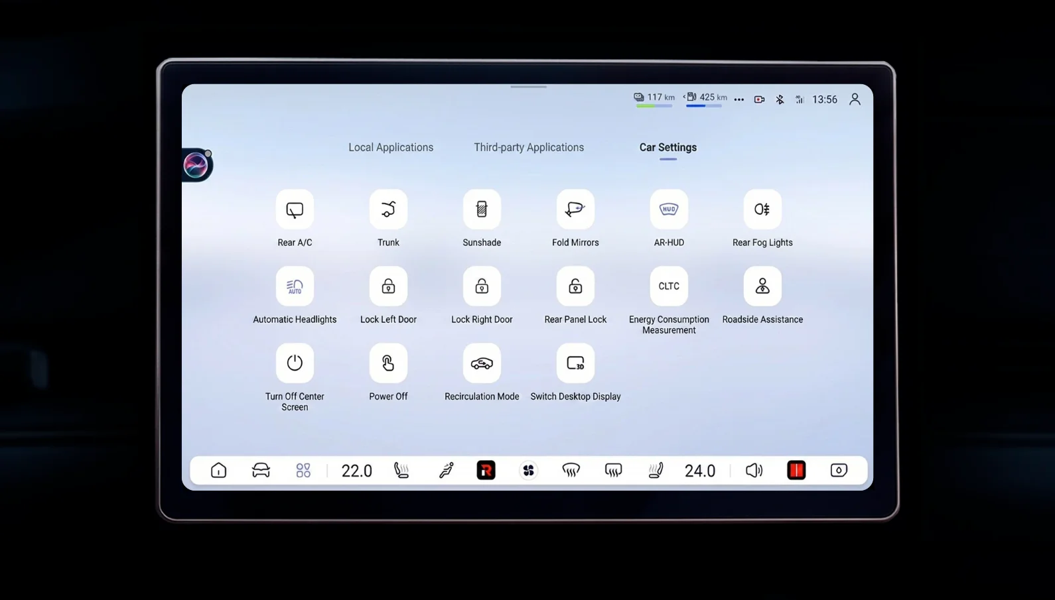Tap fuel range 425 km indicator
This screenshot has height=600, width=1055.
(705, 99)
